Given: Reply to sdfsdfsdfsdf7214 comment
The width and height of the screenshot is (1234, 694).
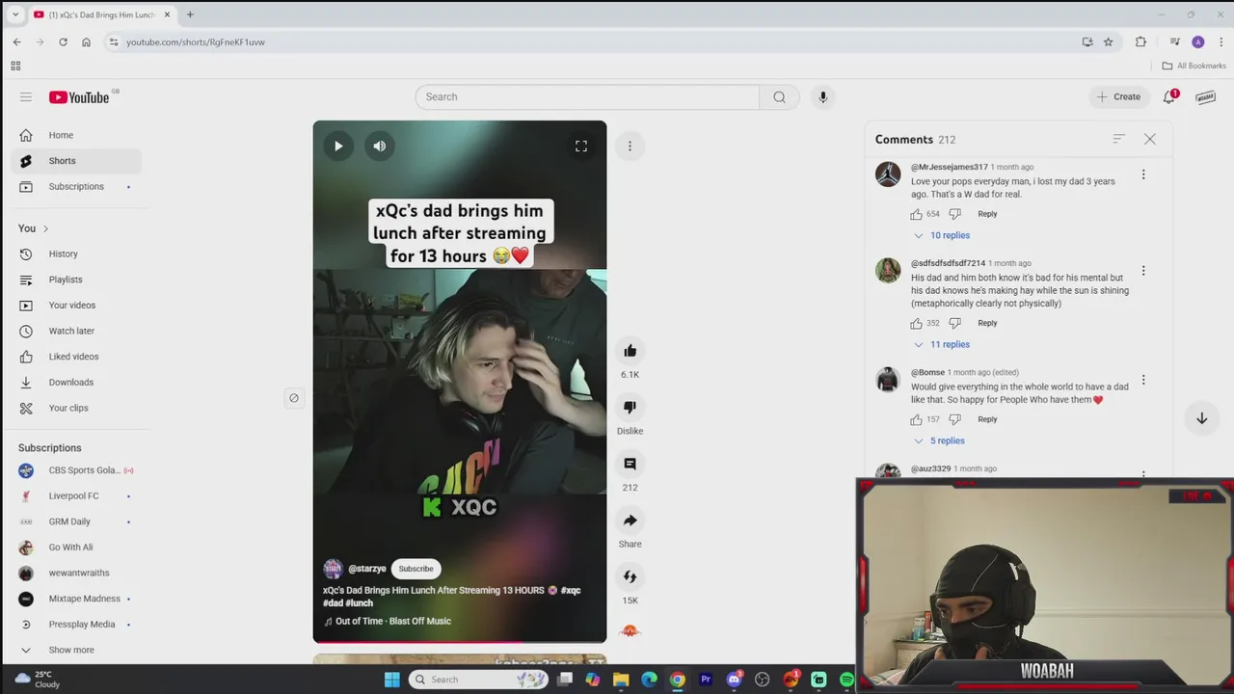Looking at the screenshot, I should point(987,323).
